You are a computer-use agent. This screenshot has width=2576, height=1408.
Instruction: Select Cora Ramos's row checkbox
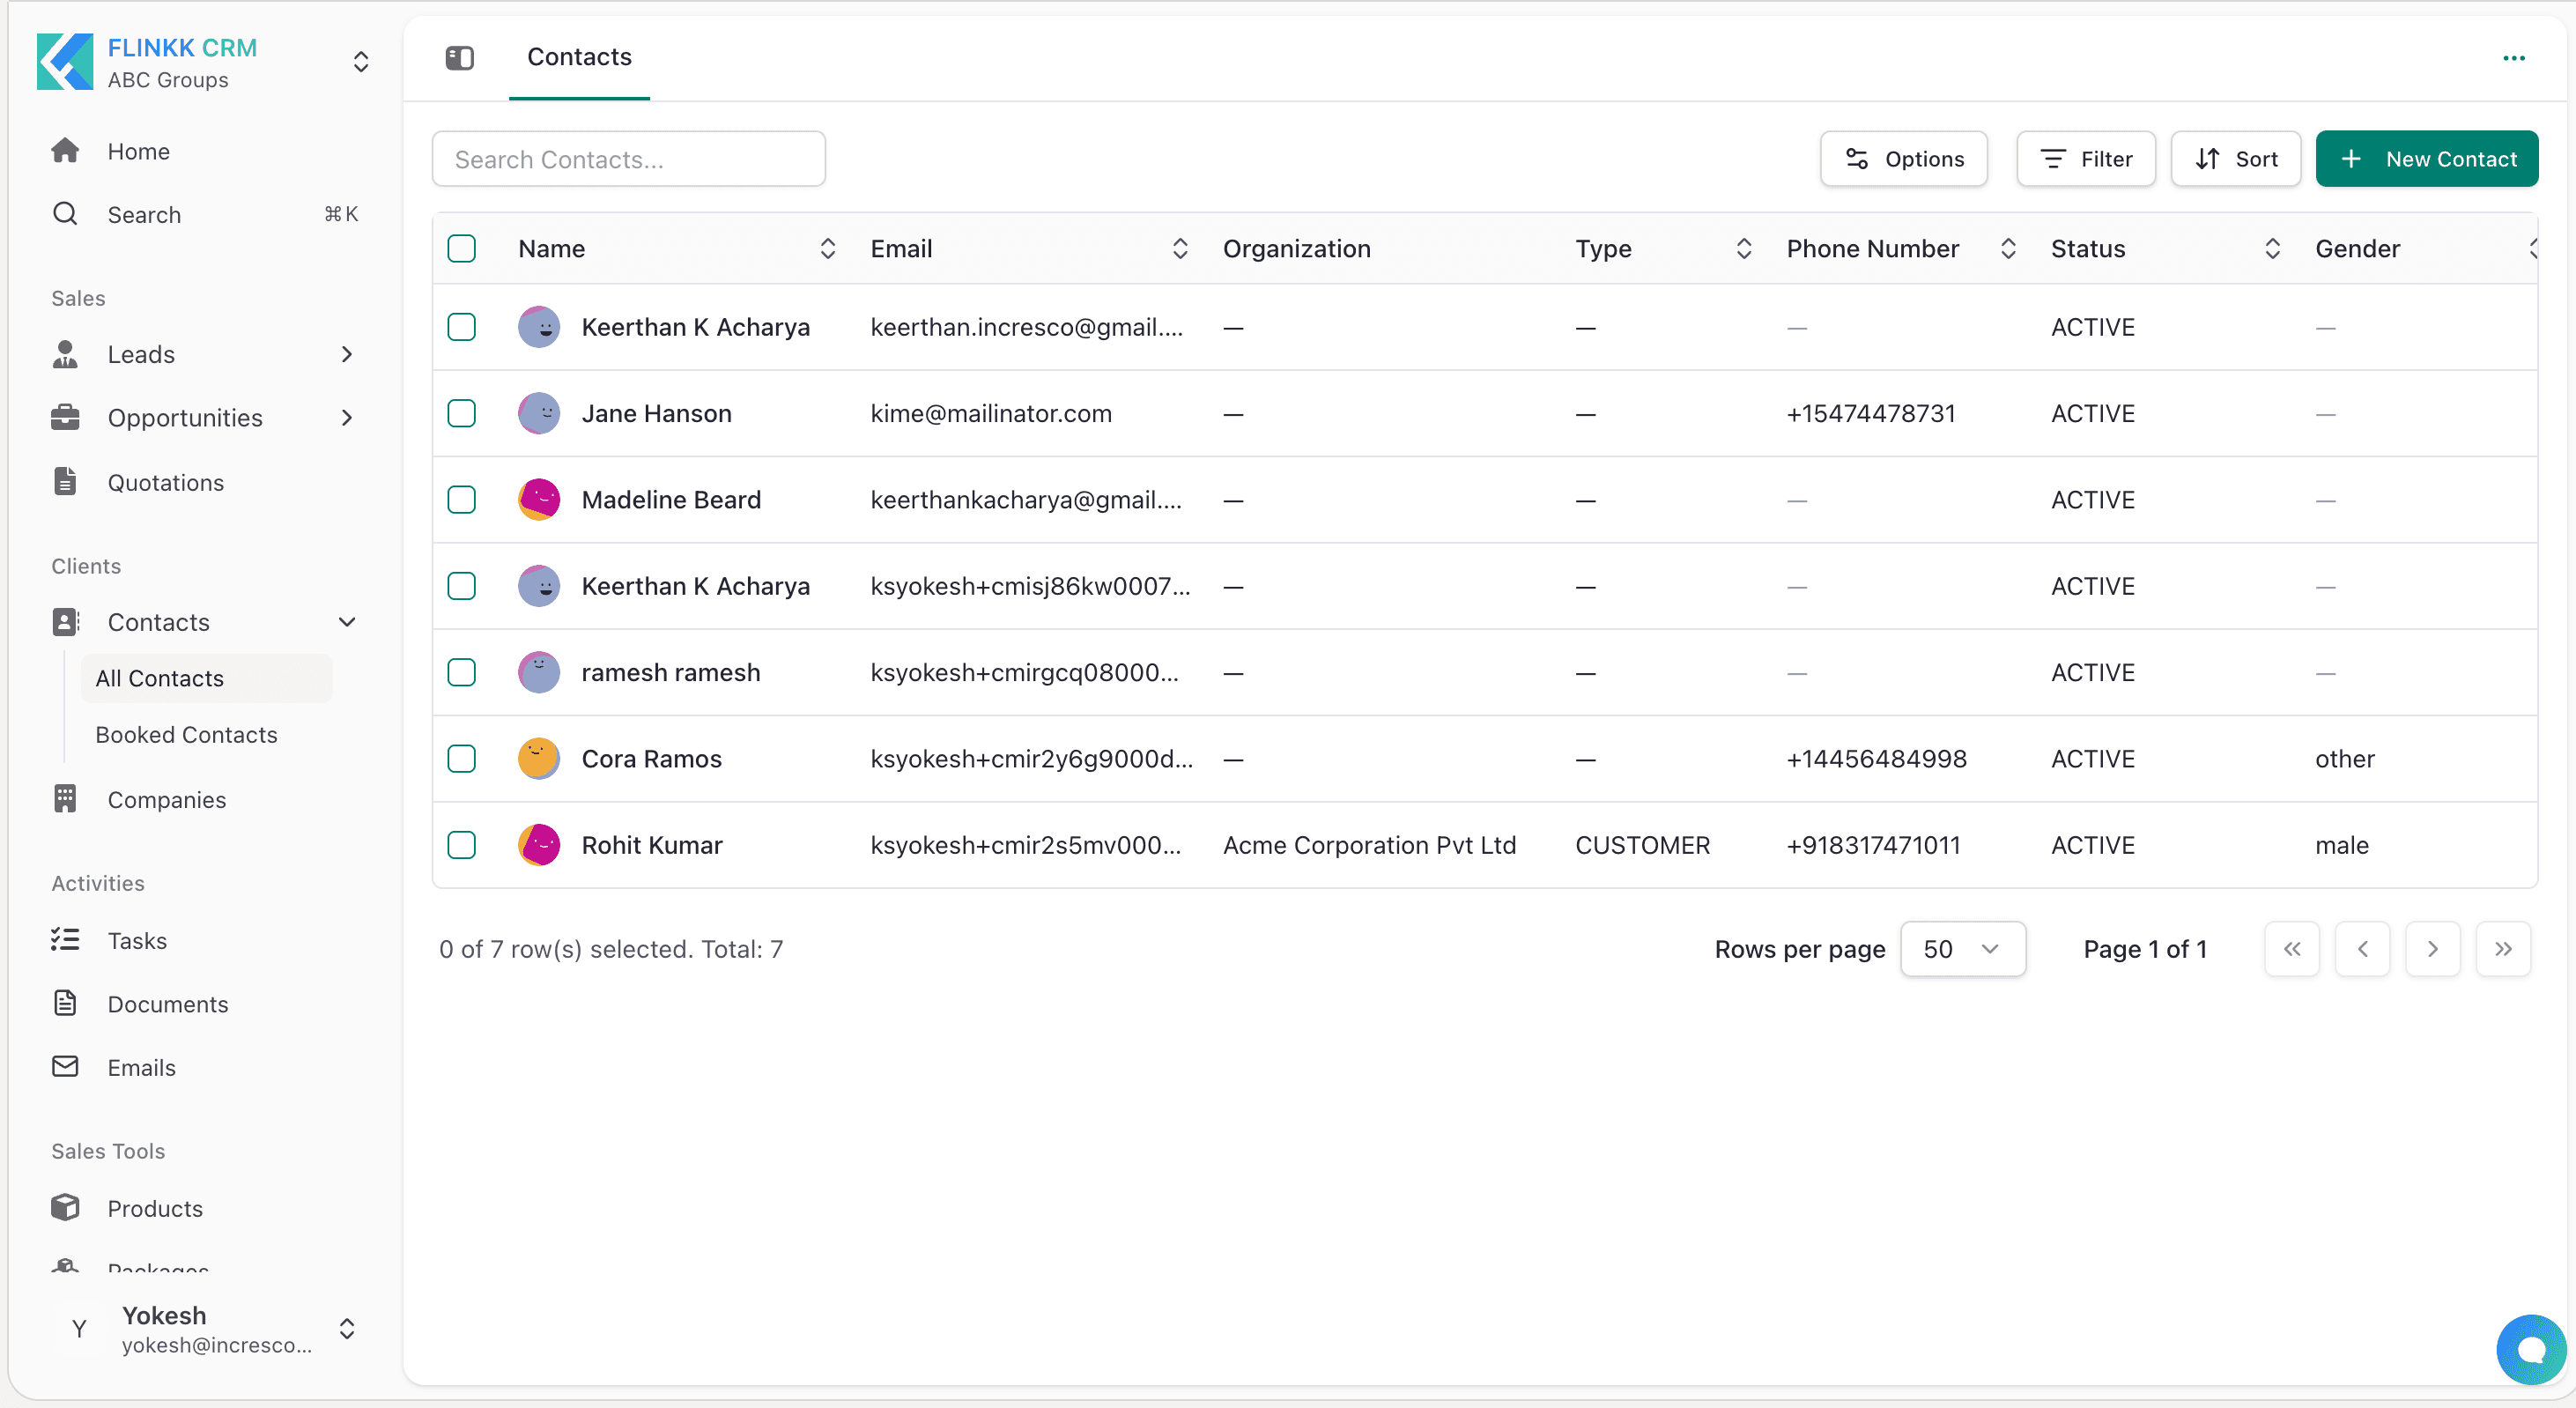462,758
